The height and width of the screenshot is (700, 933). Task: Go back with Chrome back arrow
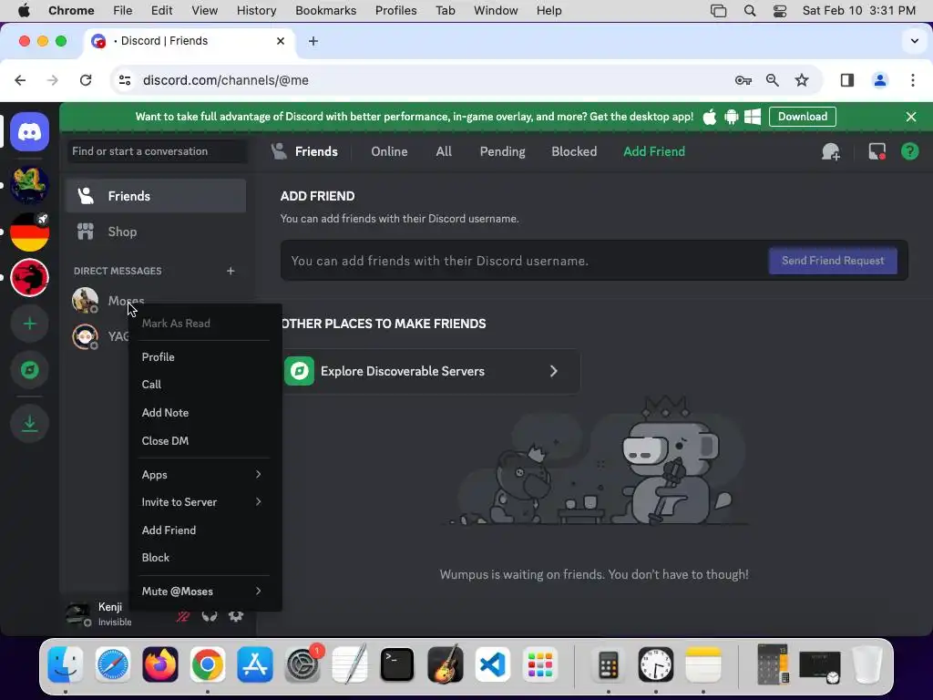[20, 80]
